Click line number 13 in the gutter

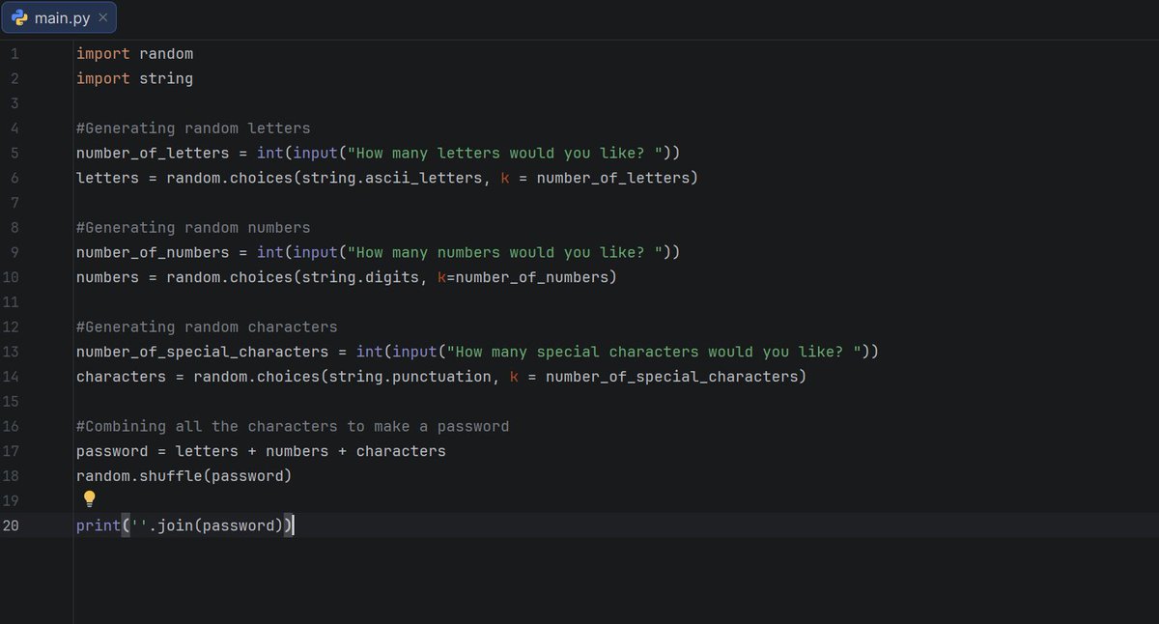tap(11, 352)
